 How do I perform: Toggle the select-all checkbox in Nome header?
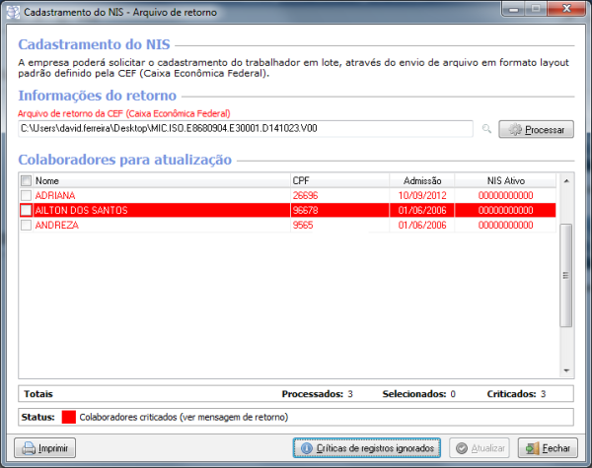tap(27, 181)
